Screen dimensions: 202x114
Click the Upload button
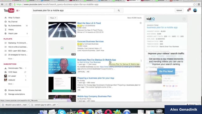[x=179, y=10]
